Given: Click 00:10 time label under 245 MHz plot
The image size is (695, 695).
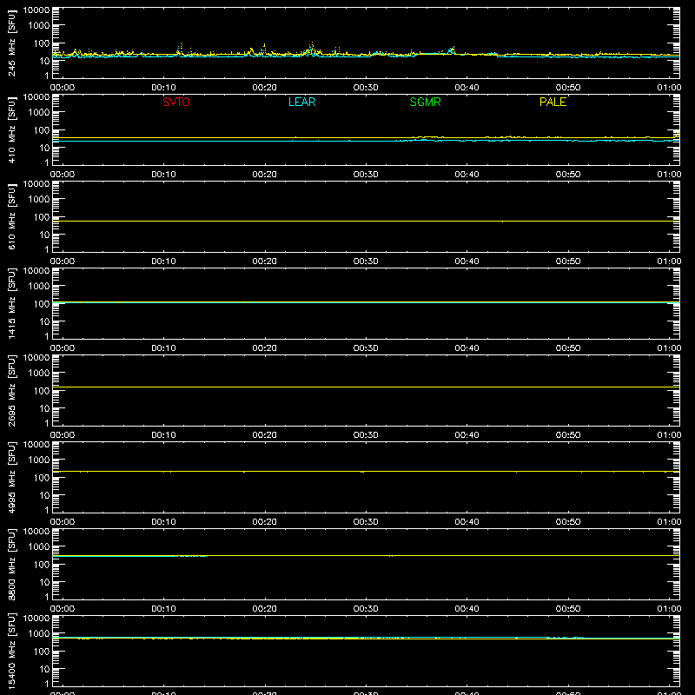Looking at the screenshot, I should [x=163, y=88].
